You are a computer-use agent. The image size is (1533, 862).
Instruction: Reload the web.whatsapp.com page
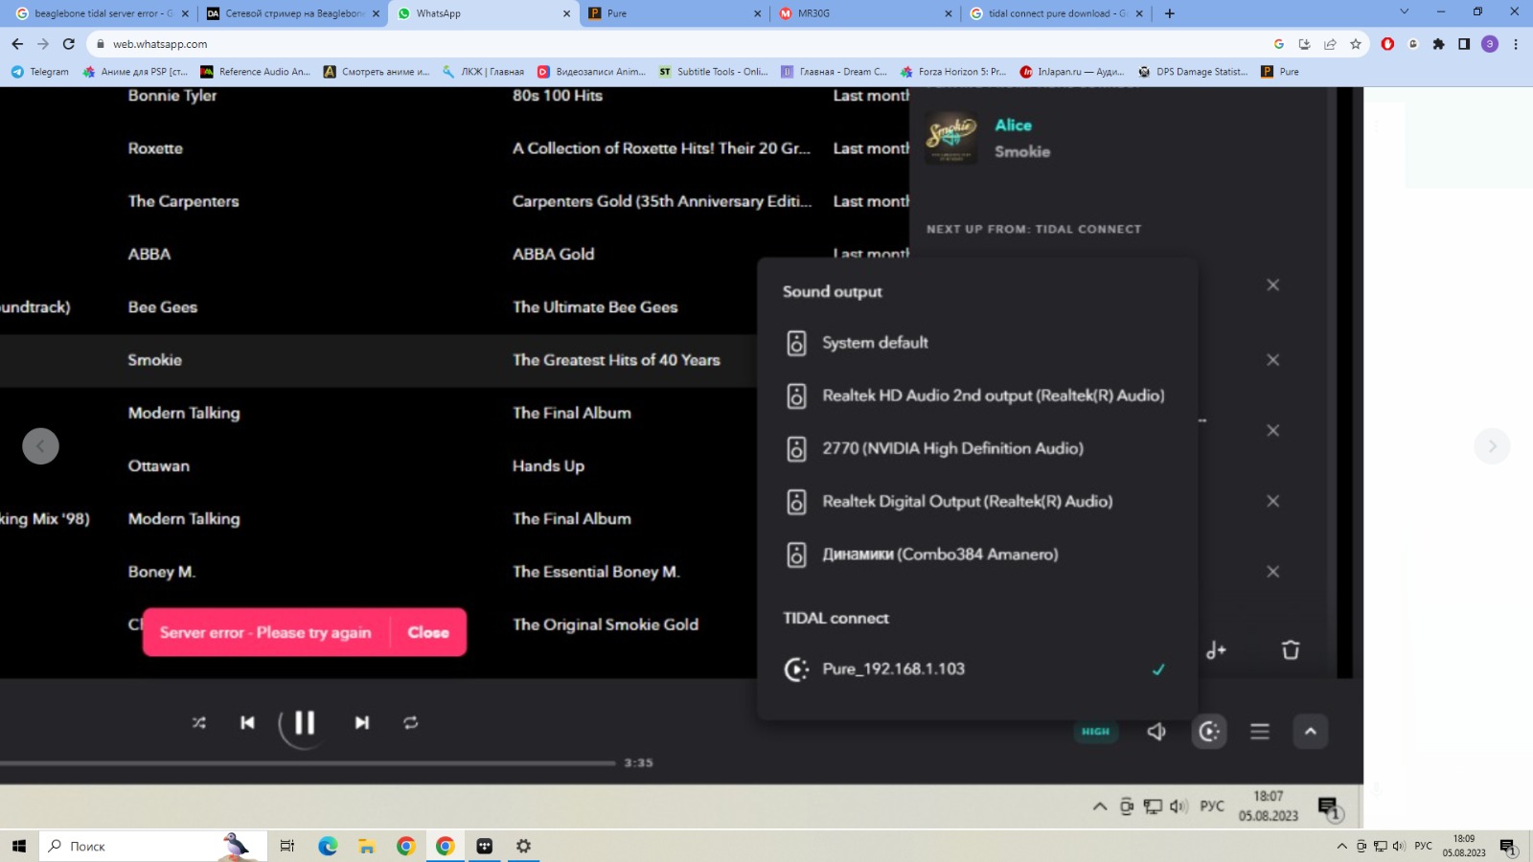(x=69, y=44)
